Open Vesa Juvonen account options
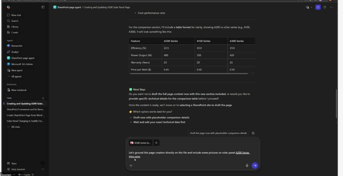This screenshot has width=343, height=176. point(43,169)
